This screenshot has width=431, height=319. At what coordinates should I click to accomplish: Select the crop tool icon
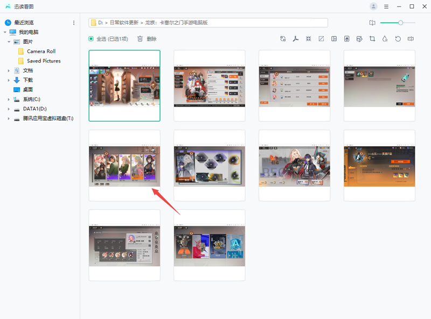point(372,39)
